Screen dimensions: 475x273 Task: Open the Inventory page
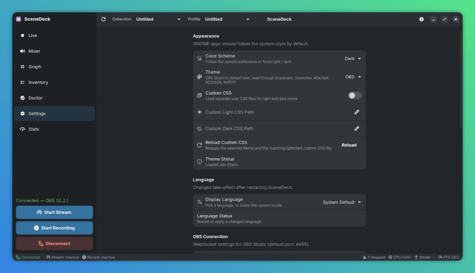55,82
